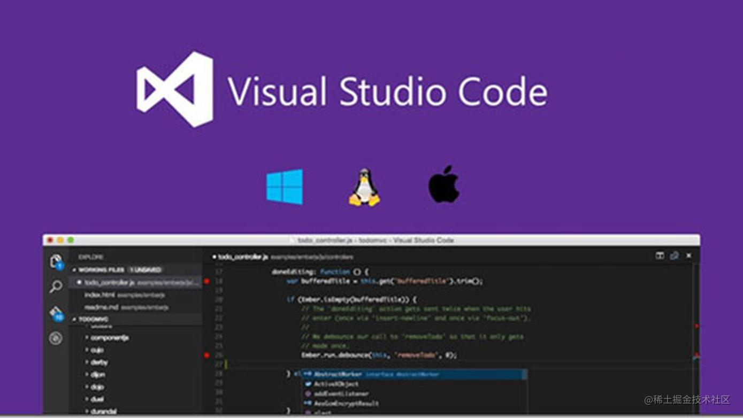Click the Linux penguin icon
This screenshot has height=418, width=743.
pyautogui.click(x=364, y=187)
